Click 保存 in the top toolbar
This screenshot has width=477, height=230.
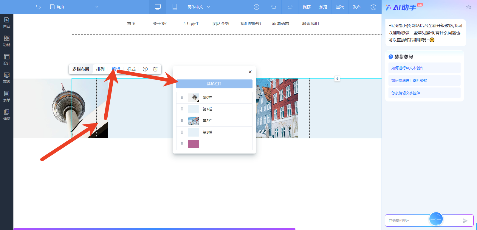click(306, 7)
